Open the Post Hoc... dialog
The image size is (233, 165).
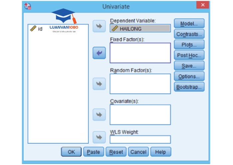pyautogui.click(x=189, y=55)
